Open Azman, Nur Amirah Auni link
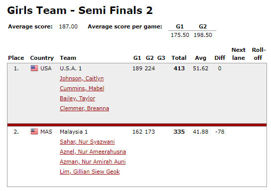Screen dimensions: 271x191 tap(93, 162)
